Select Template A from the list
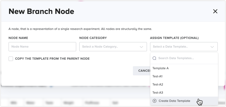226x107 pixels. pos(184,68)
